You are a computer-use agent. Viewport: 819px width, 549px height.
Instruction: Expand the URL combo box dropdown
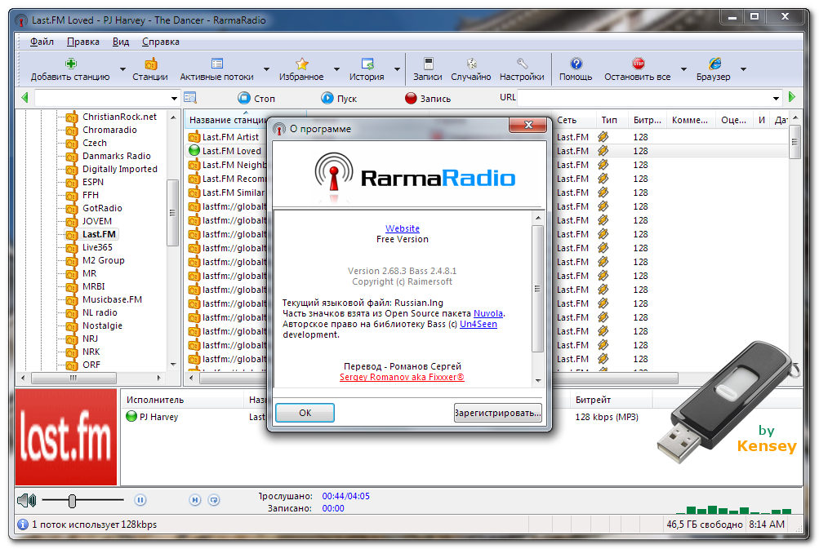tap(777, 98)
